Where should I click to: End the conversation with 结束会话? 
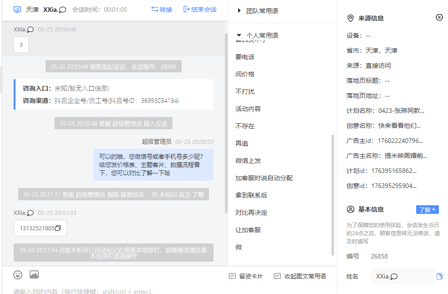(x=200, y=10)
